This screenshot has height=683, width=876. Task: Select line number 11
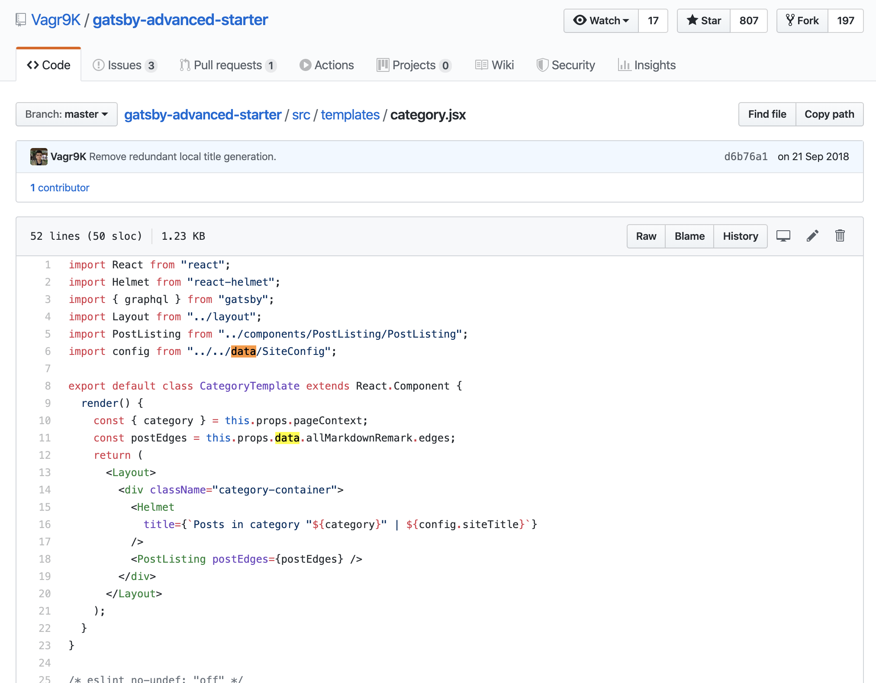tap(45, 438)
